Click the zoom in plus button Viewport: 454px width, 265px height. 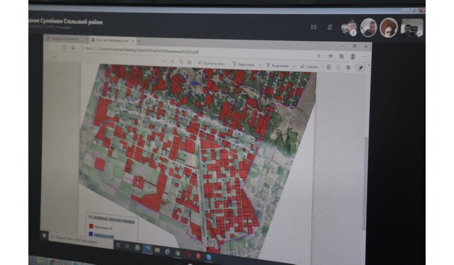coord(172,62)
